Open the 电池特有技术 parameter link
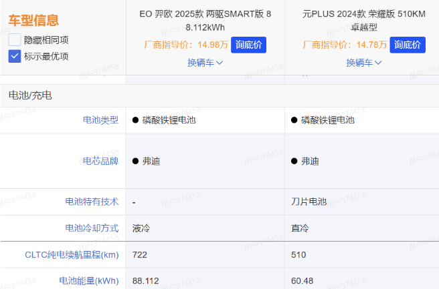439x289 pixels. click(x=92, y=202)
